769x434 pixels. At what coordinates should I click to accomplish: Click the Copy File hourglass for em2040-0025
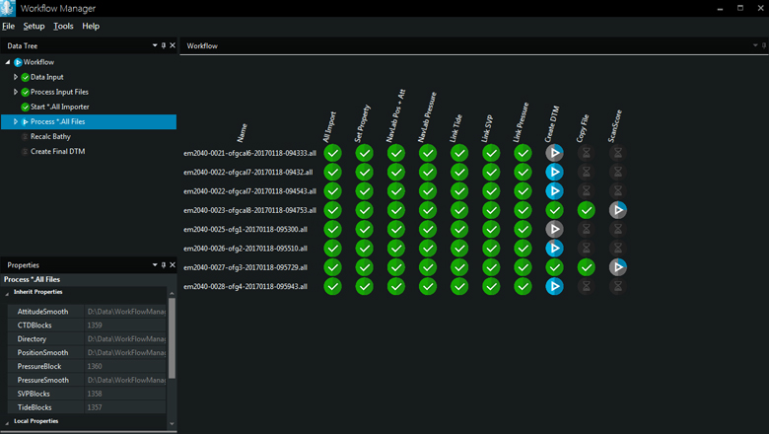[x=586, y=229]
